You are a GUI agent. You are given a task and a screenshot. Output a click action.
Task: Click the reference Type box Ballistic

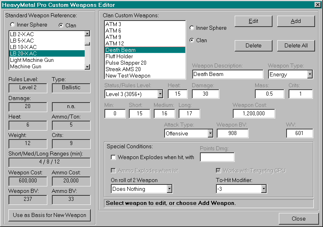[x=71, y=88]
